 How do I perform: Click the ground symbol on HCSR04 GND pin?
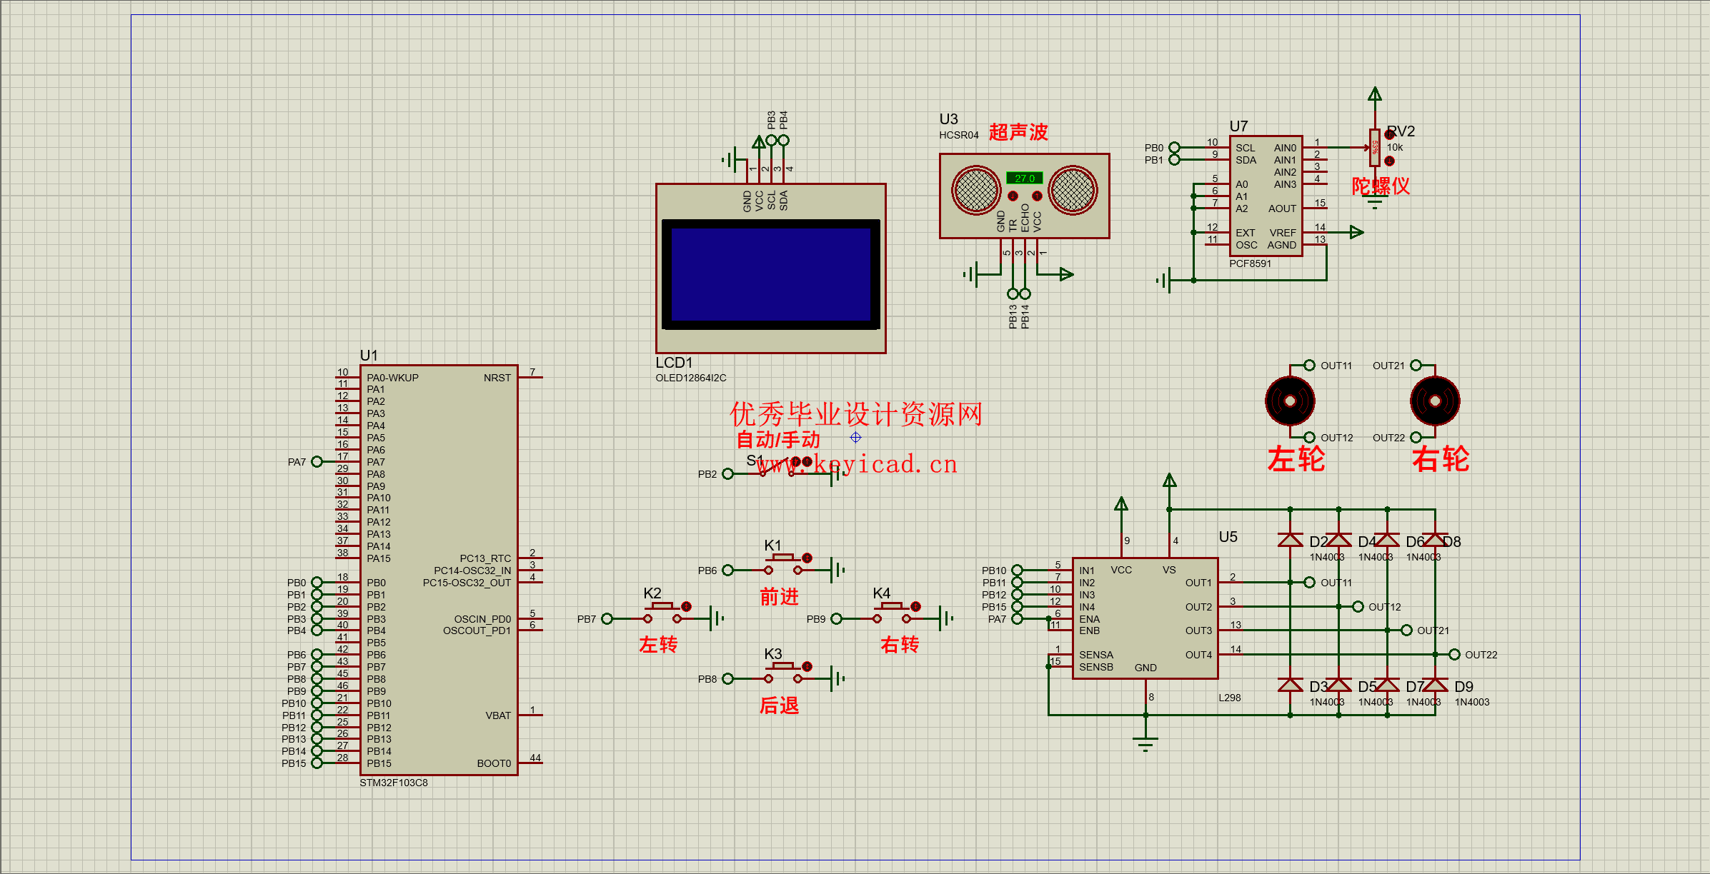(x=971, y=274)
